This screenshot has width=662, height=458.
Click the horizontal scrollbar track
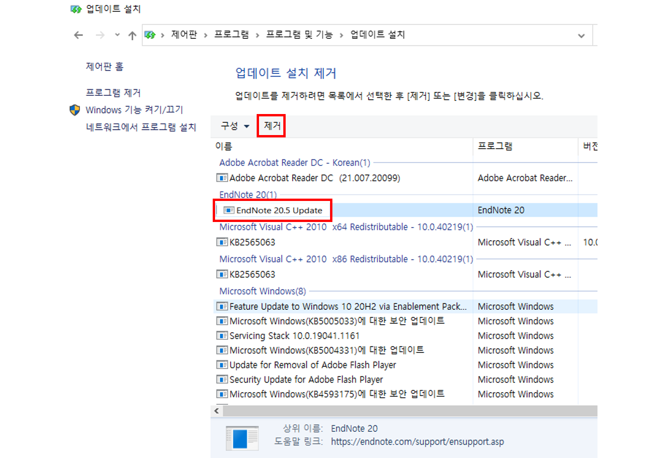[410, 411]
